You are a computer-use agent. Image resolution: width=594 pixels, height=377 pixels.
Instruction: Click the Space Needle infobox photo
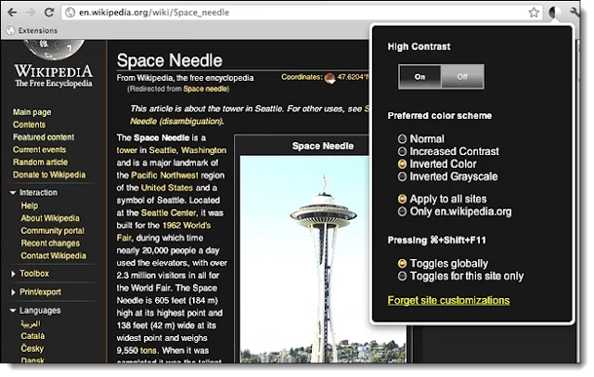point(323,259)
